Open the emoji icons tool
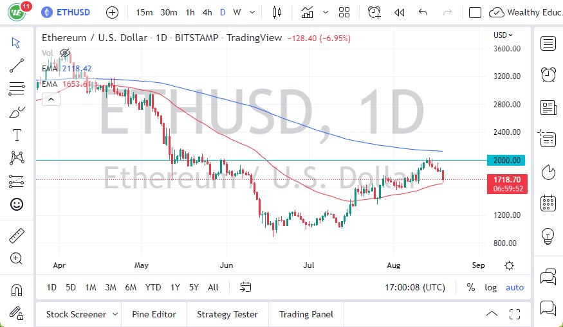The height and width of the screenshot is (327, 563). [x=17, y=204]
